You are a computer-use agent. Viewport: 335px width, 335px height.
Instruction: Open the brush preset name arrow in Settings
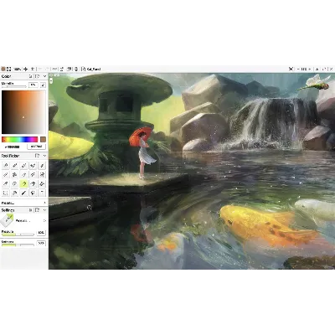click(x=44, y=220)
